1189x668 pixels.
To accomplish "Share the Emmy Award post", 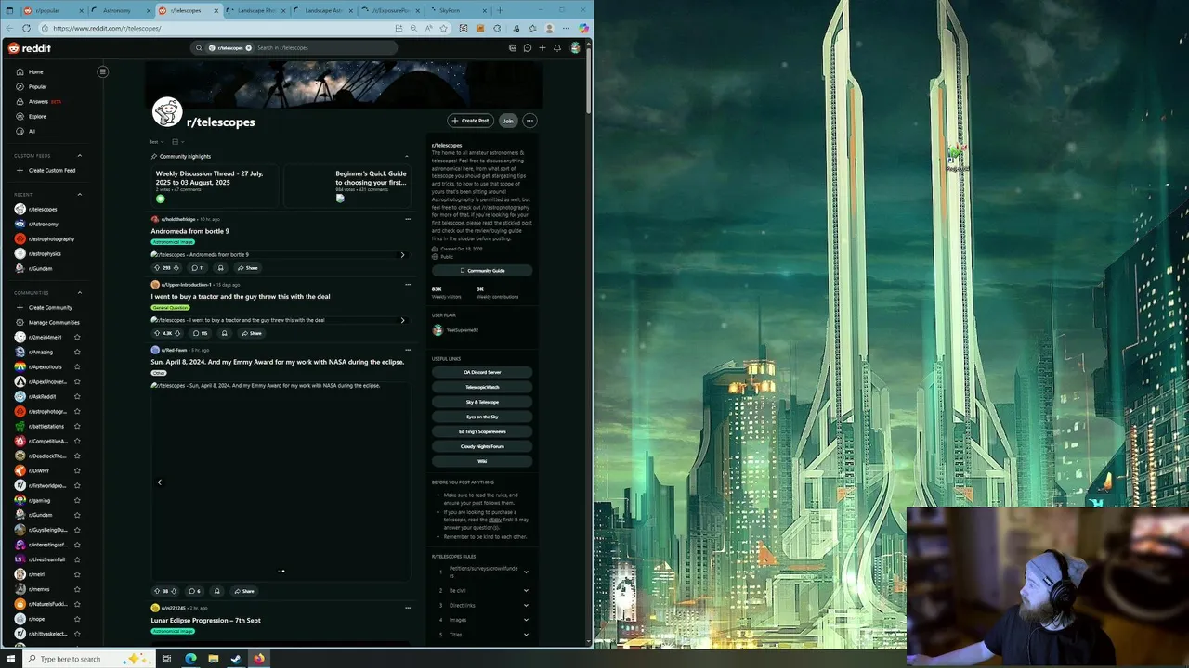I will [244, 591].
